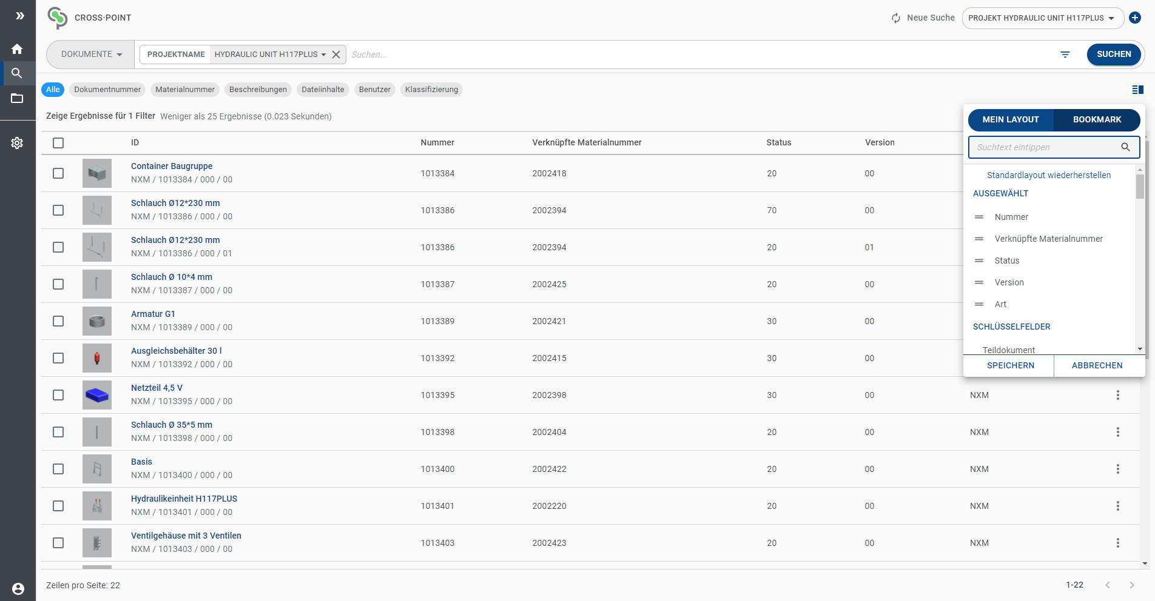This screenshot has width=1155, height=601.
Task: Add a new project with plus icon
Action: pos(1135,18)
